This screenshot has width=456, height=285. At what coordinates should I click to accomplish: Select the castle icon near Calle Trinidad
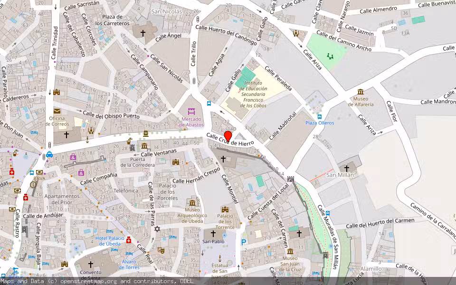coord(57,92)
